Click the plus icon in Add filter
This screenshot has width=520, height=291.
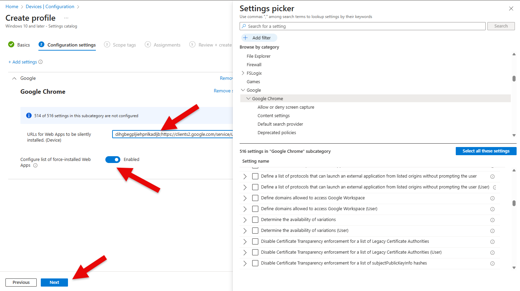pos(245,38)
